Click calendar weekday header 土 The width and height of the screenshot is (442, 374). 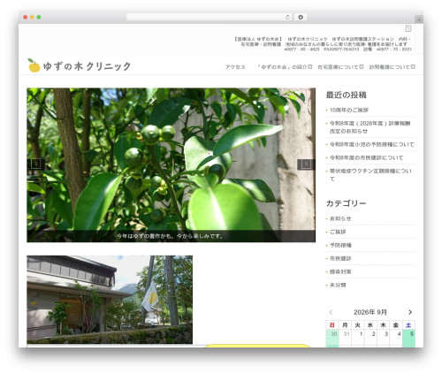(x=408, y=325)
